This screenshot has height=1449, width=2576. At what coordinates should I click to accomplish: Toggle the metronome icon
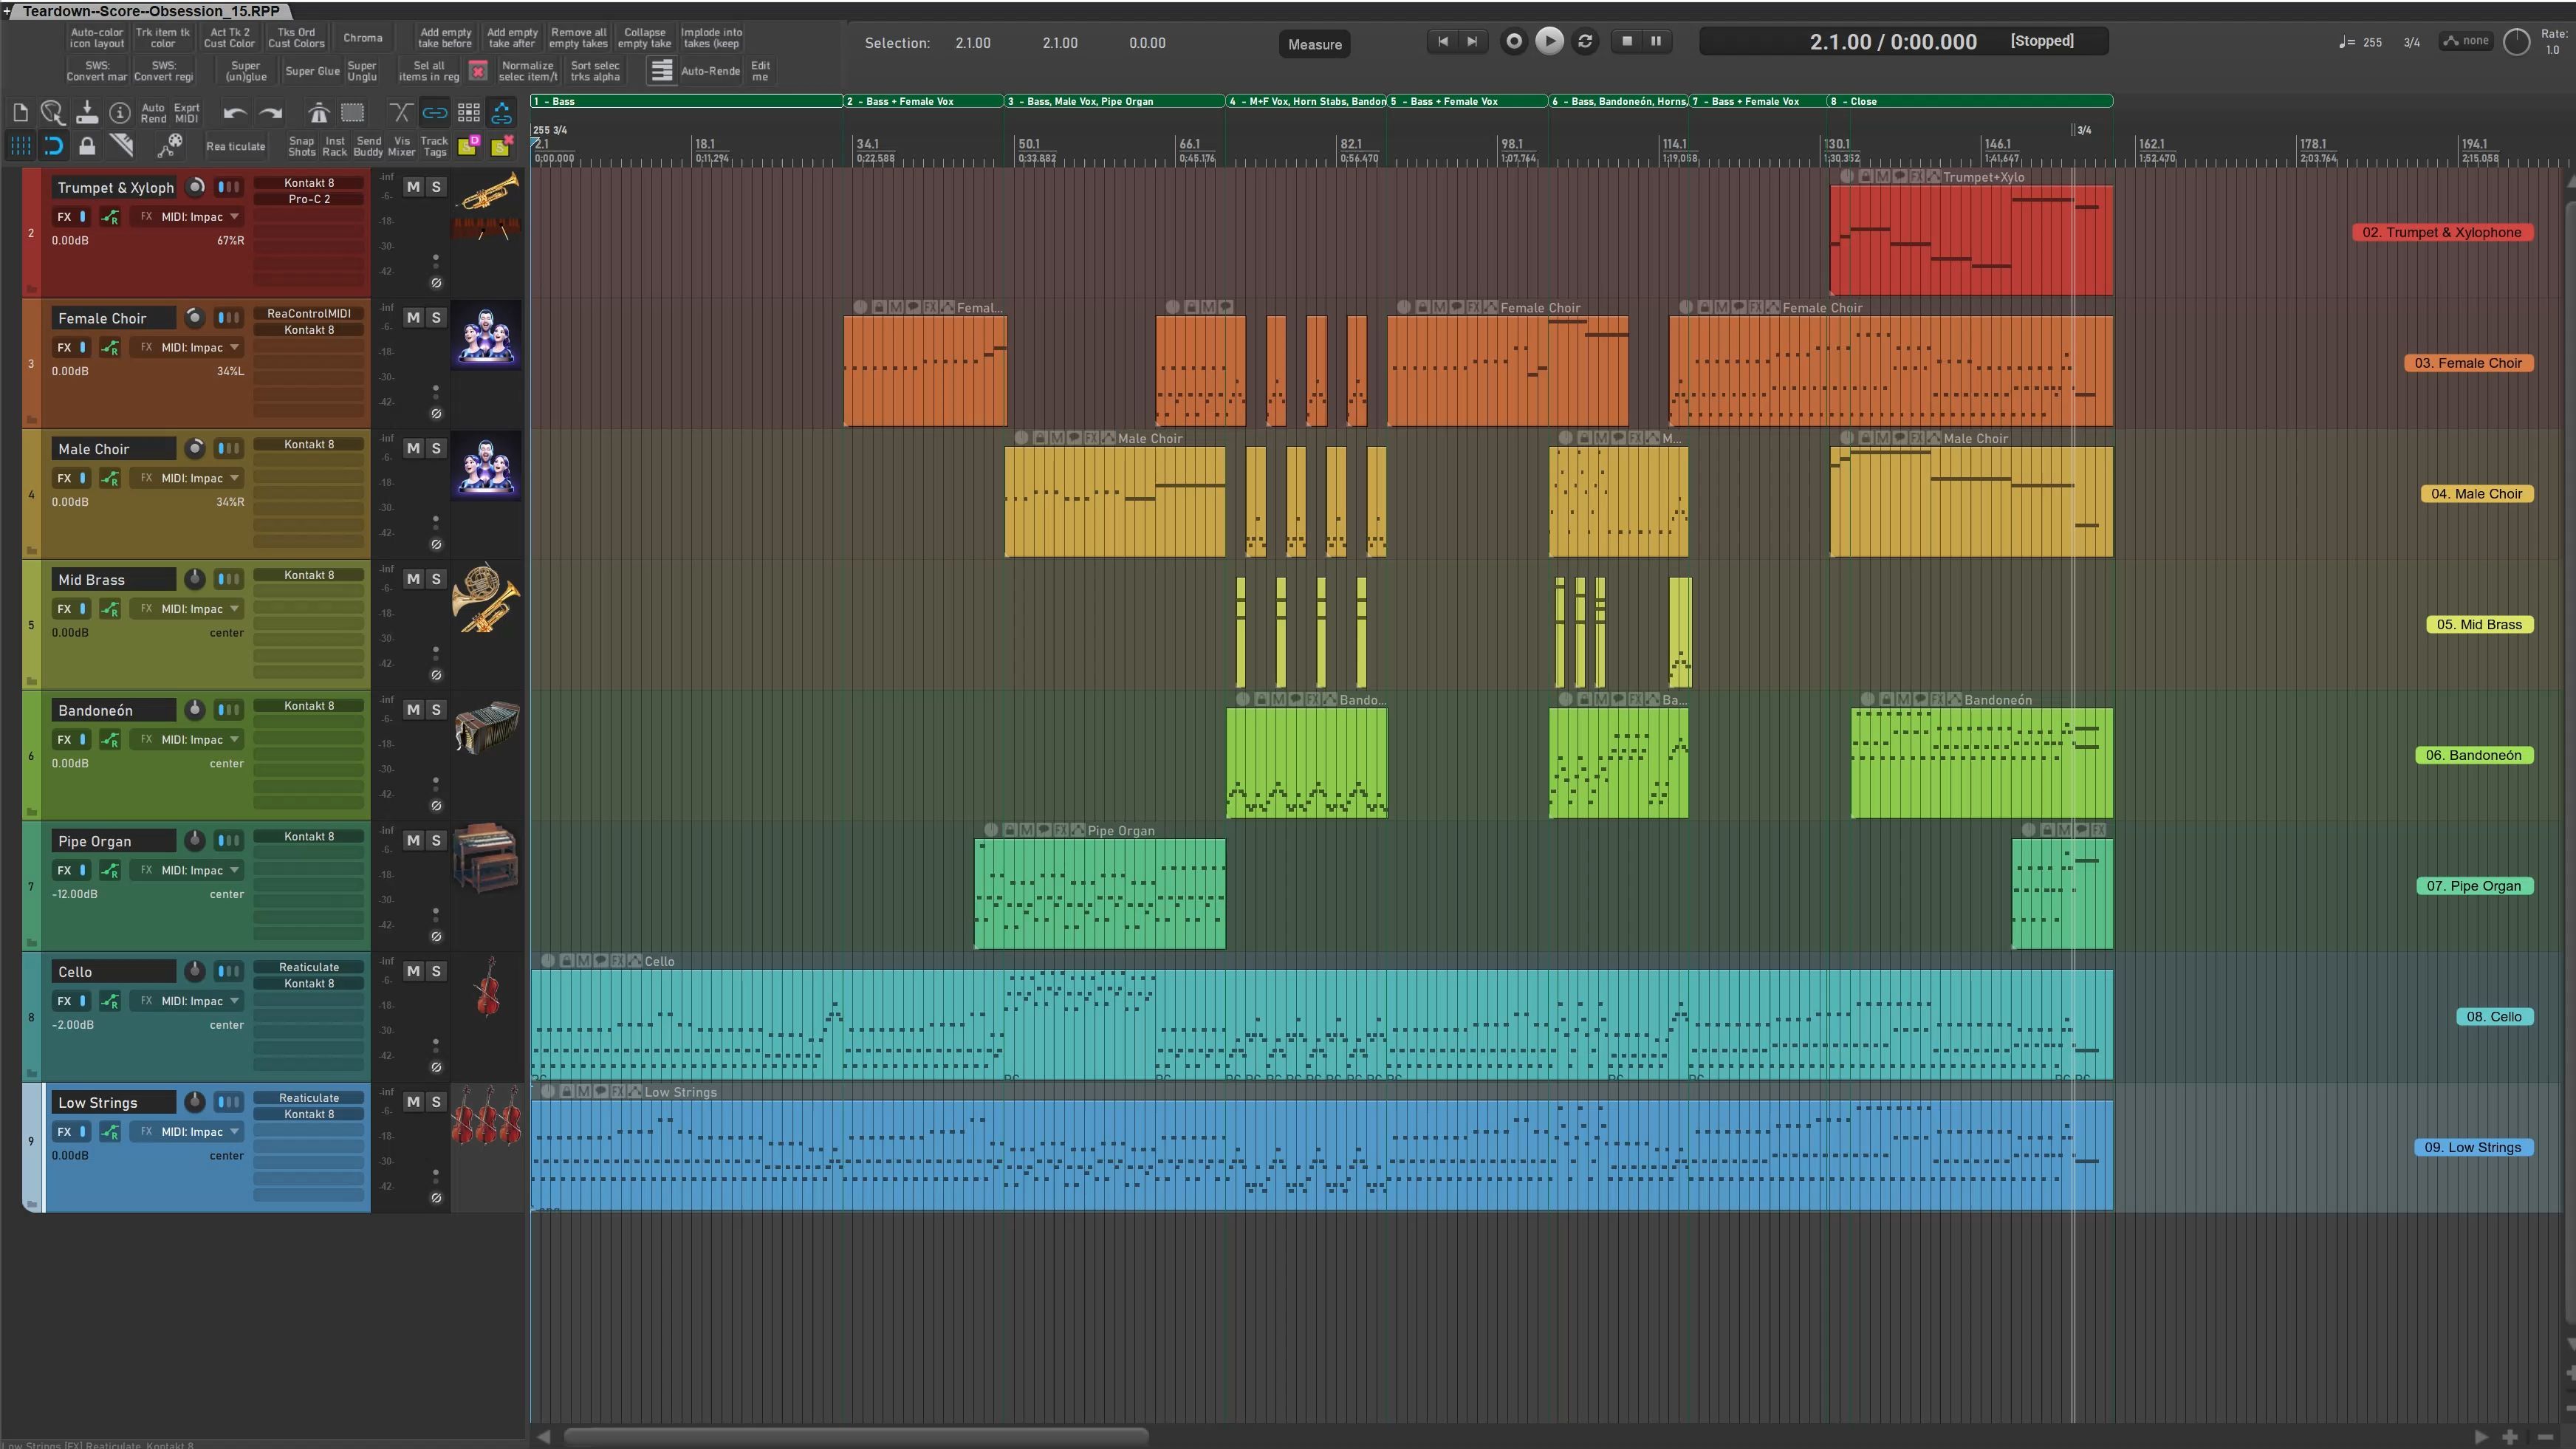(318, 113)
